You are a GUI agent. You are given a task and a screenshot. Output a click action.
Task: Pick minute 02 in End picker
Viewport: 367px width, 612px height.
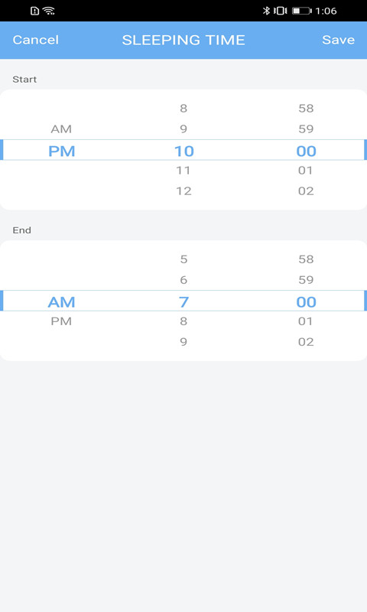tap(306, 342)
